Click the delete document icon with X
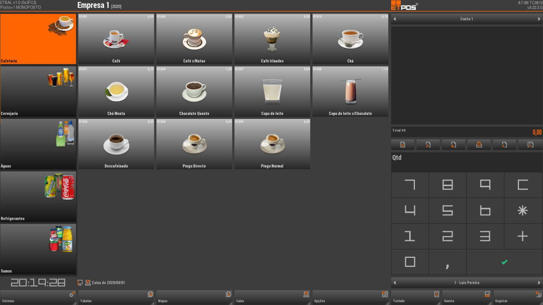 click(454, 145)
